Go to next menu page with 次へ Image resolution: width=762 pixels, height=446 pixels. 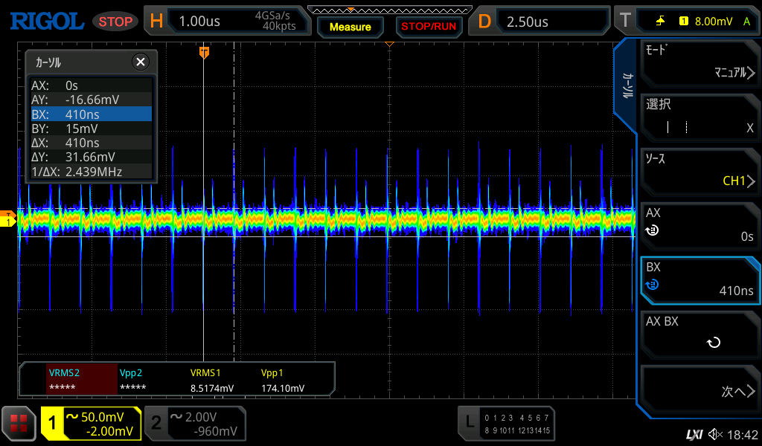click(x=699, y=391)
